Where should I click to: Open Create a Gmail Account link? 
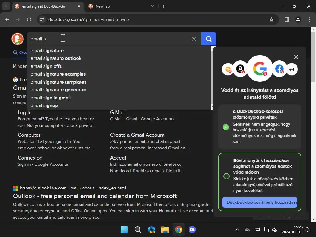(x=137, y=135)
